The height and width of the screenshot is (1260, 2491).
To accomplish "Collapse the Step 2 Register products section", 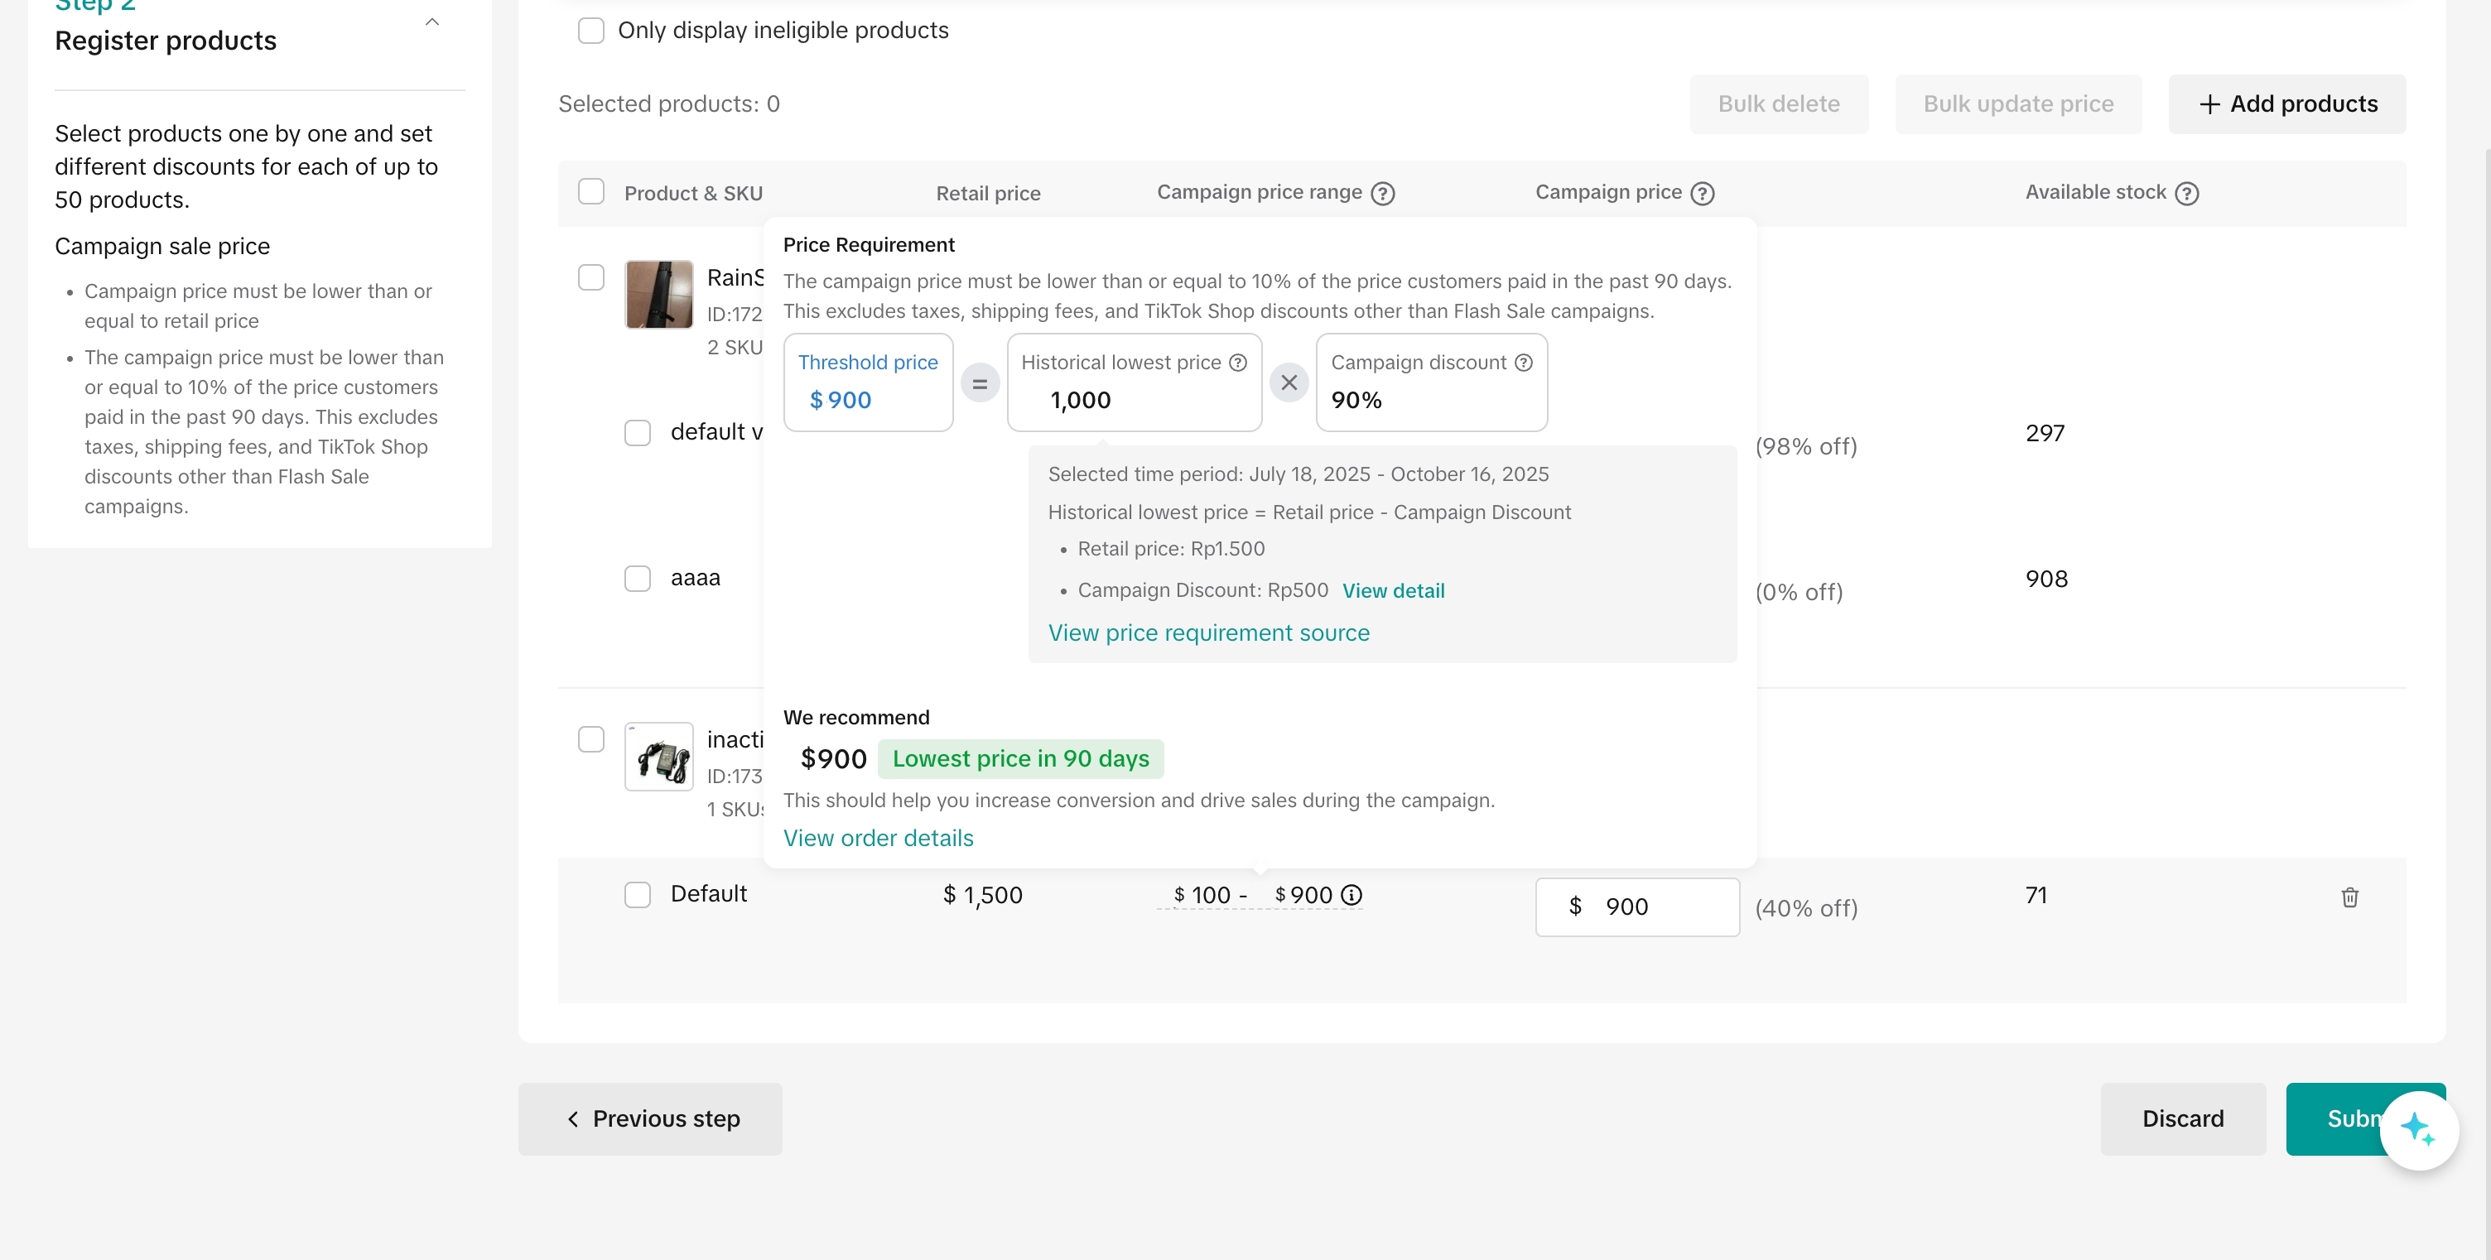I will [x=432, y=22].
